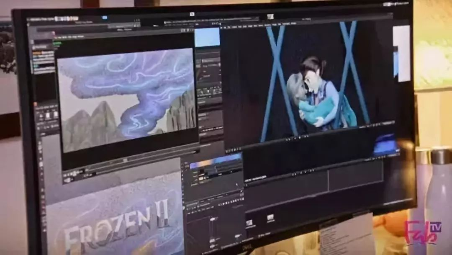Select the bottom-most node in the node graph

pyautogui.click(x=213, y=246)
